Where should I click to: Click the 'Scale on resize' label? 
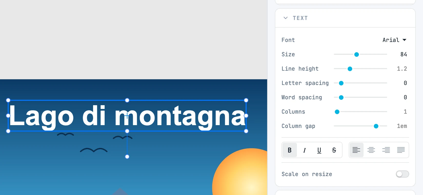[x=307, y=174]
